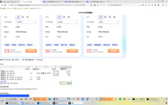Open the 16C32G CPU memory dropdown
This screenshot has width=168, height=105.
coord(26,22)
